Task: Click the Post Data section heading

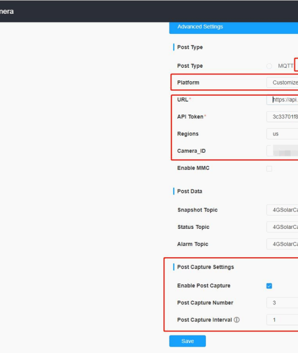Action: click(x=189, y=192)
